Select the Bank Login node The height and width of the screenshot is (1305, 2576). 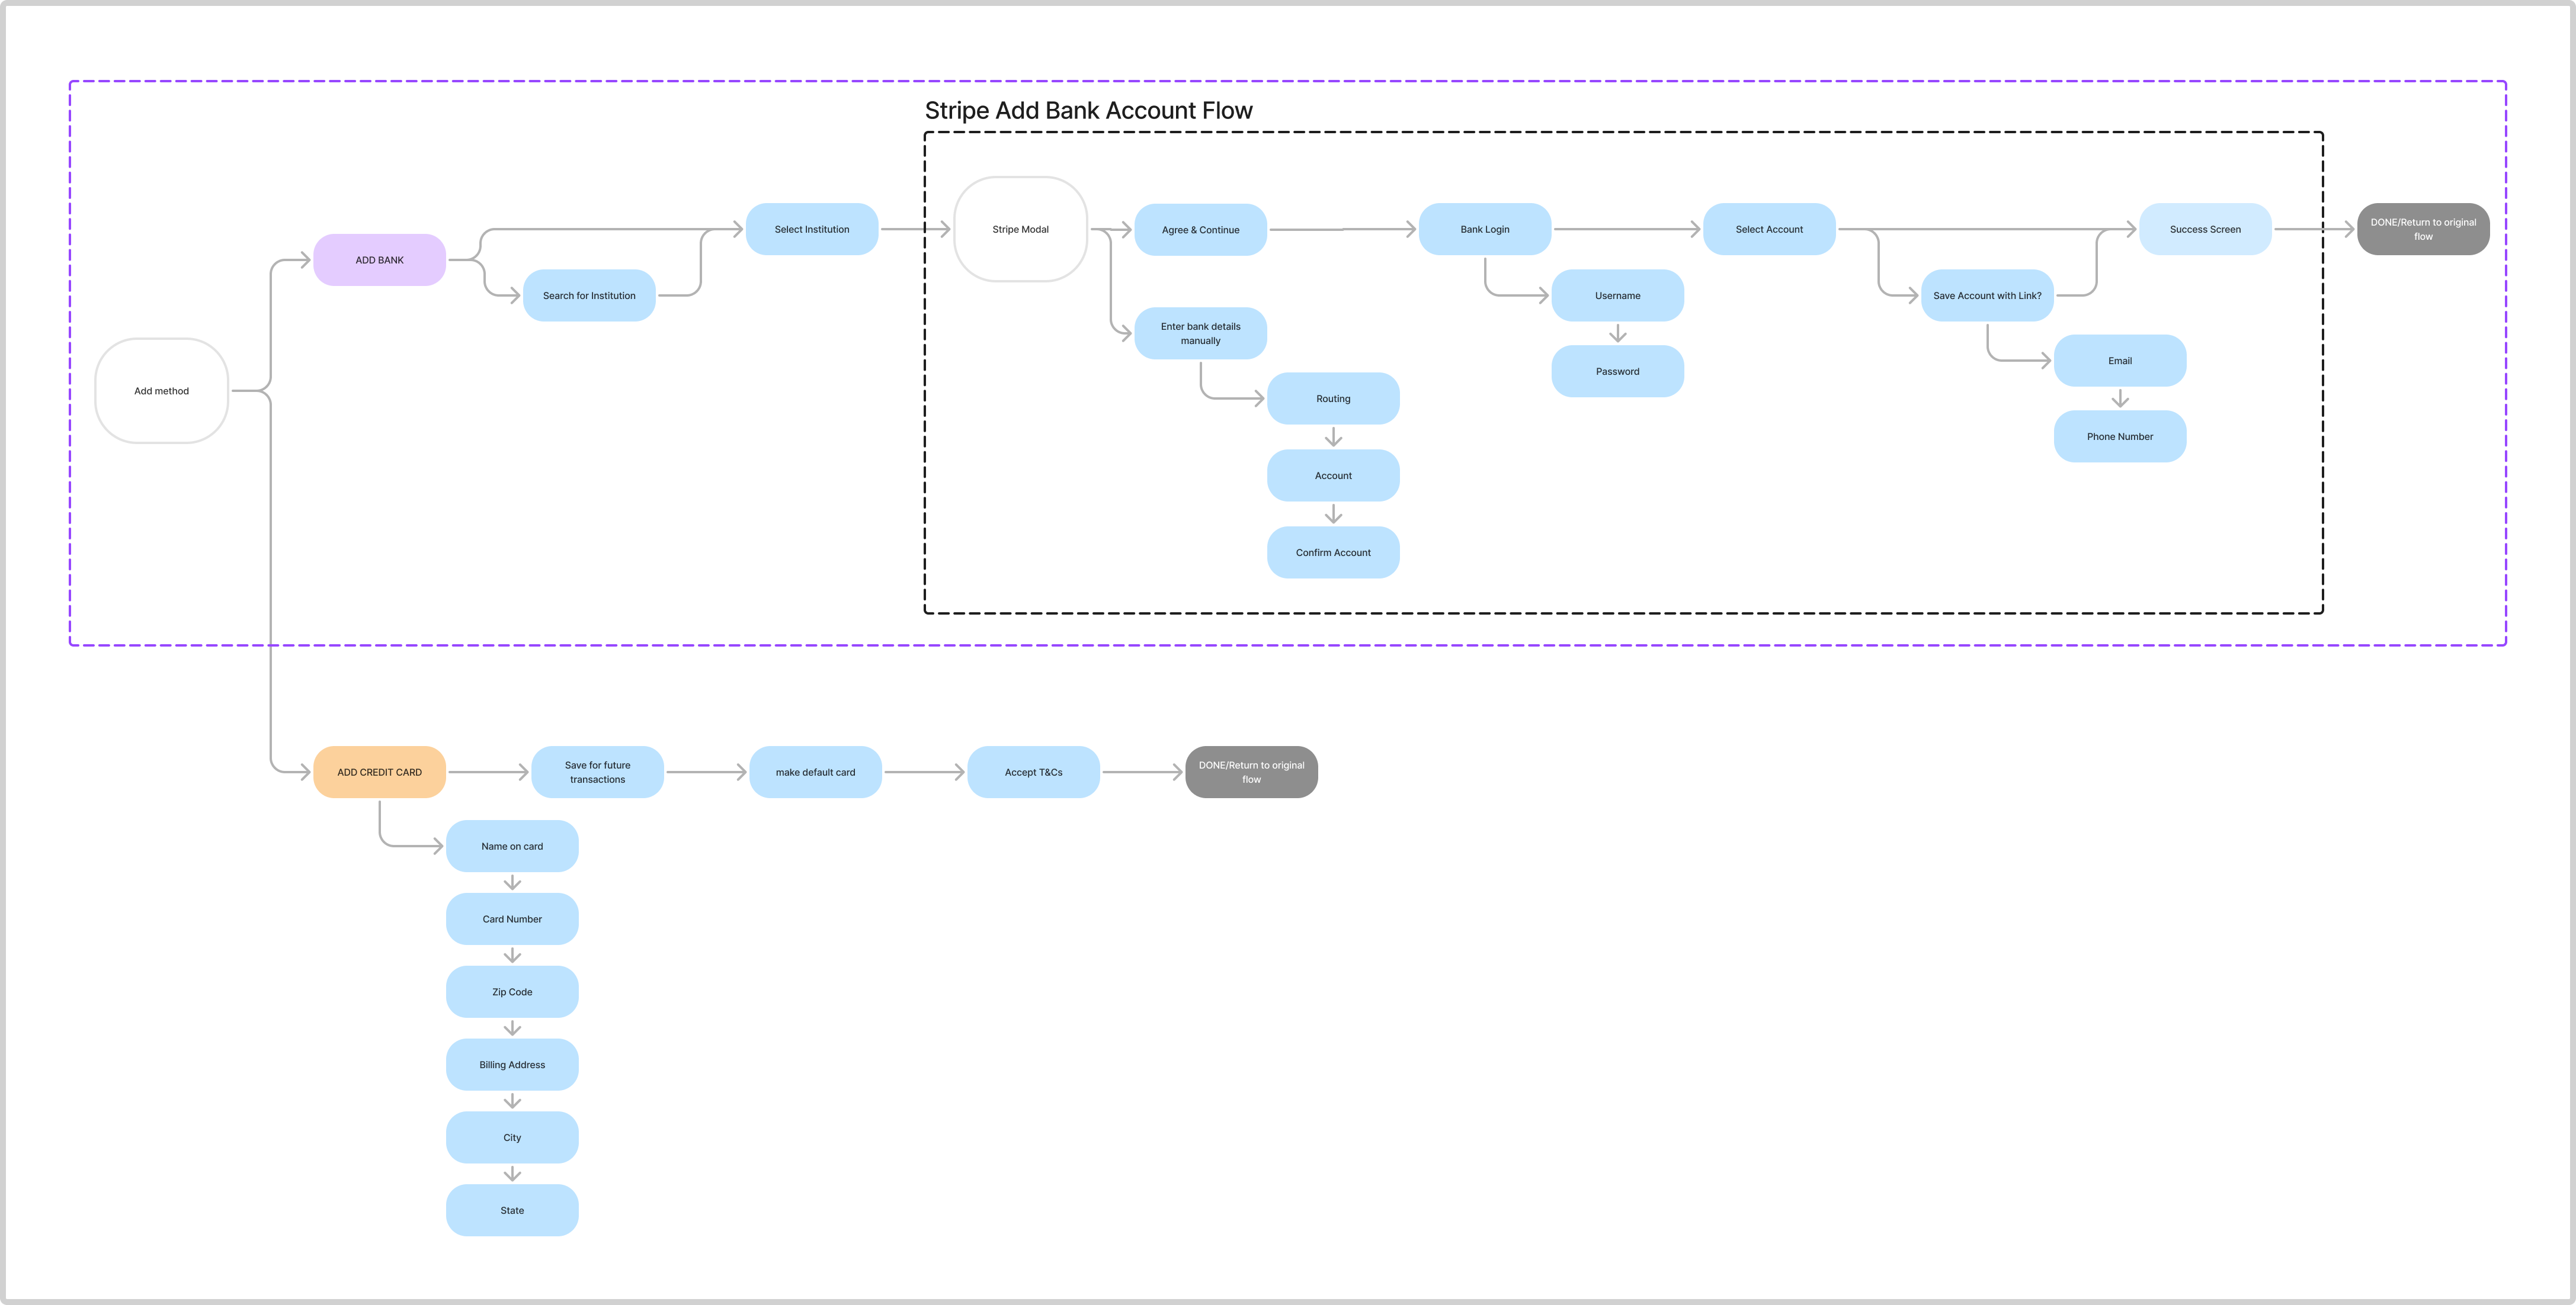click(x=1485, y=230)
